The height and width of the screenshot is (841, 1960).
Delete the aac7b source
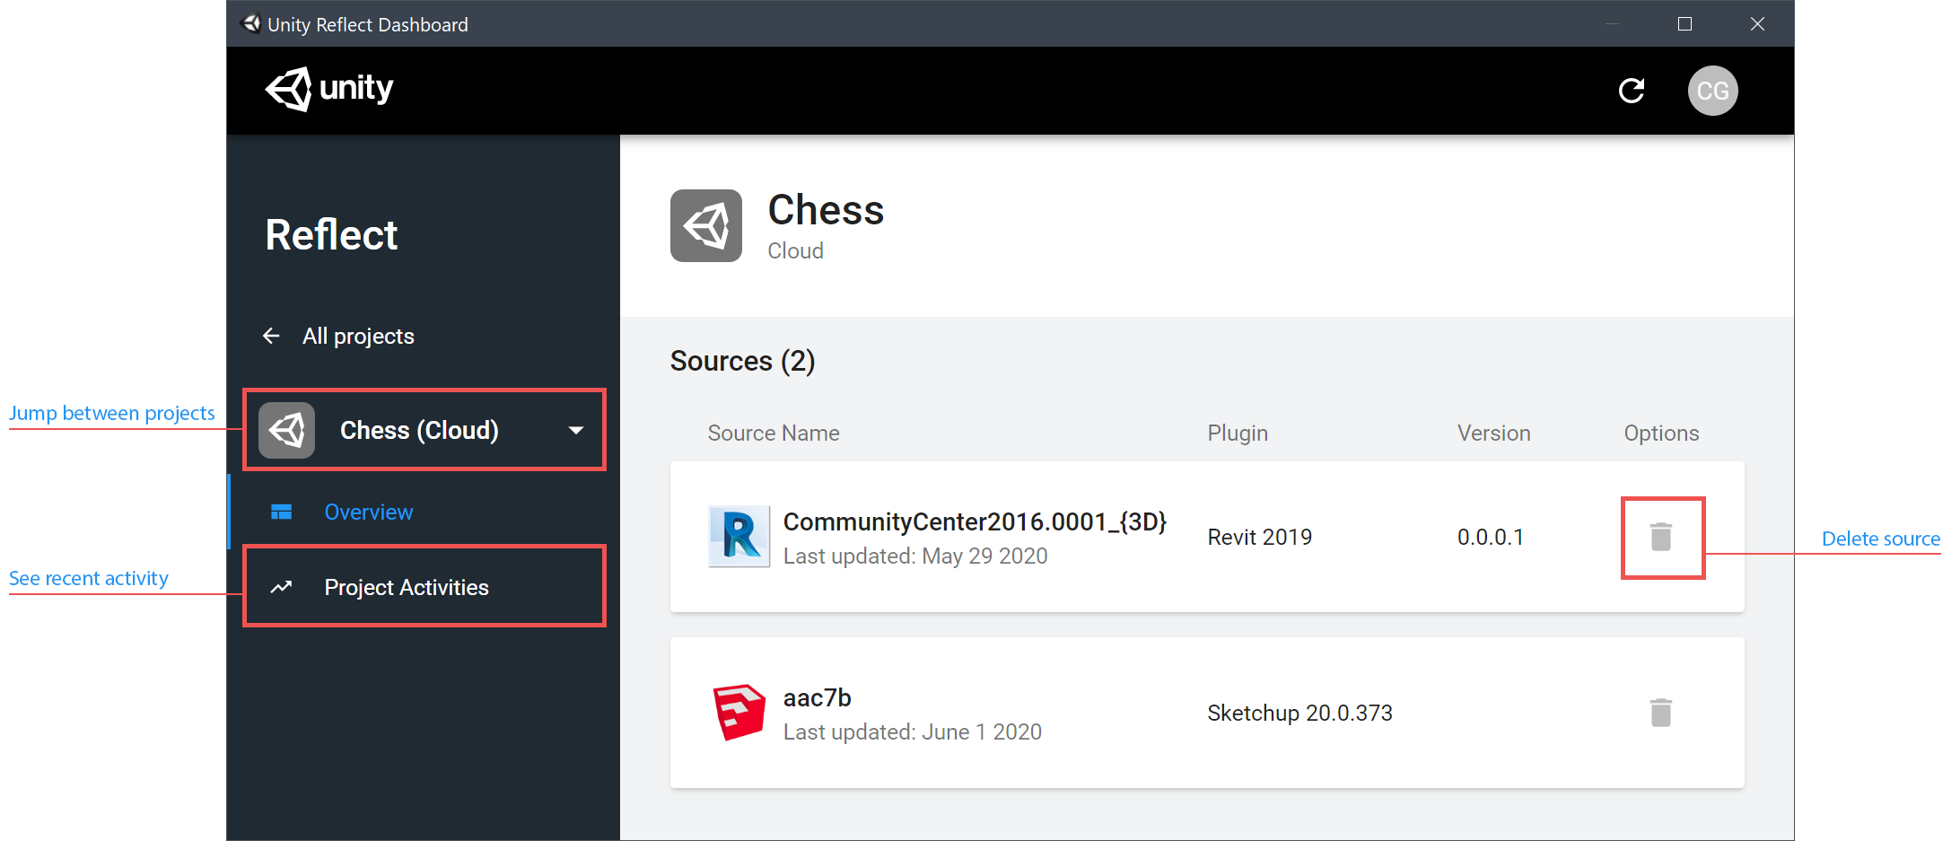1661,713
